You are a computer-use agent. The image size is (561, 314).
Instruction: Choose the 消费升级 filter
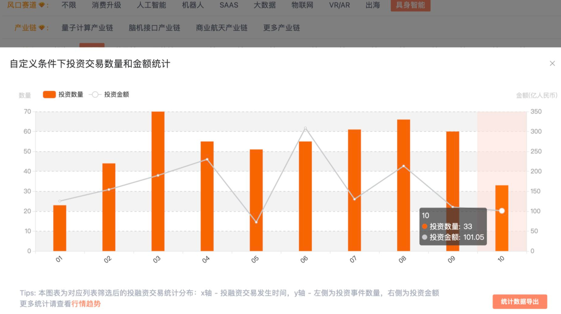pos(106,5)
